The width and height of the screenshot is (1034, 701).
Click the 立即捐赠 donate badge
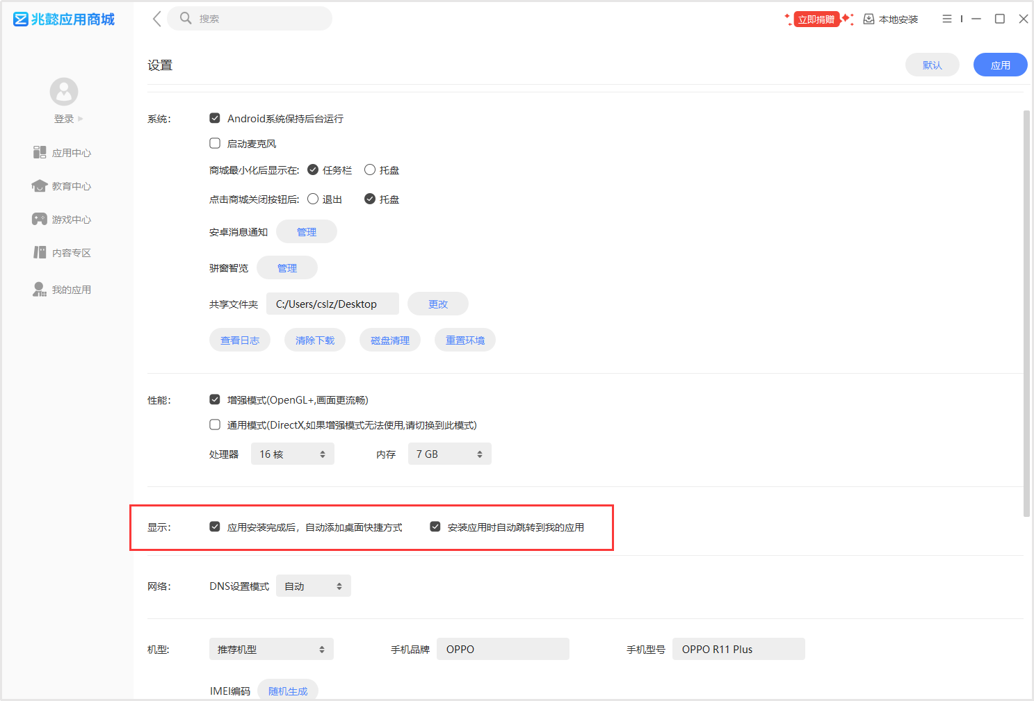point(817,19)
